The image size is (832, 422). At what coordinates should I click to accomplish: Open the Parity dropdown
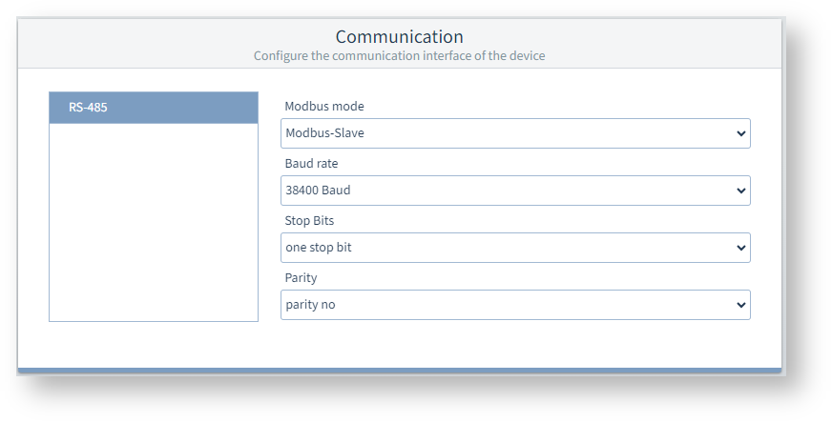515,305
